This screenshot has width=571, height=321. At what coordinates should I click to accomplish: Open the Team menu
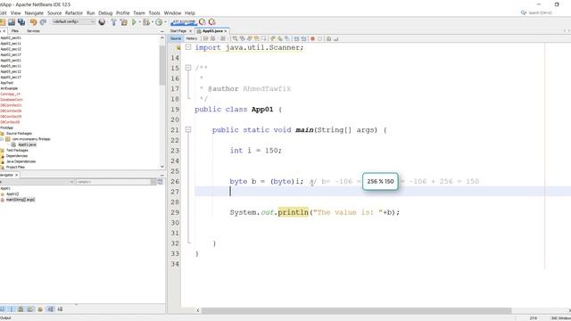(139, 12)
